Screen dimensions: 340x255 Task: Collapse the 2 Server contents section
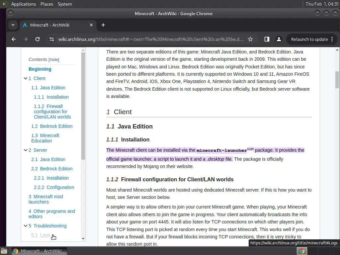[25, 150]
